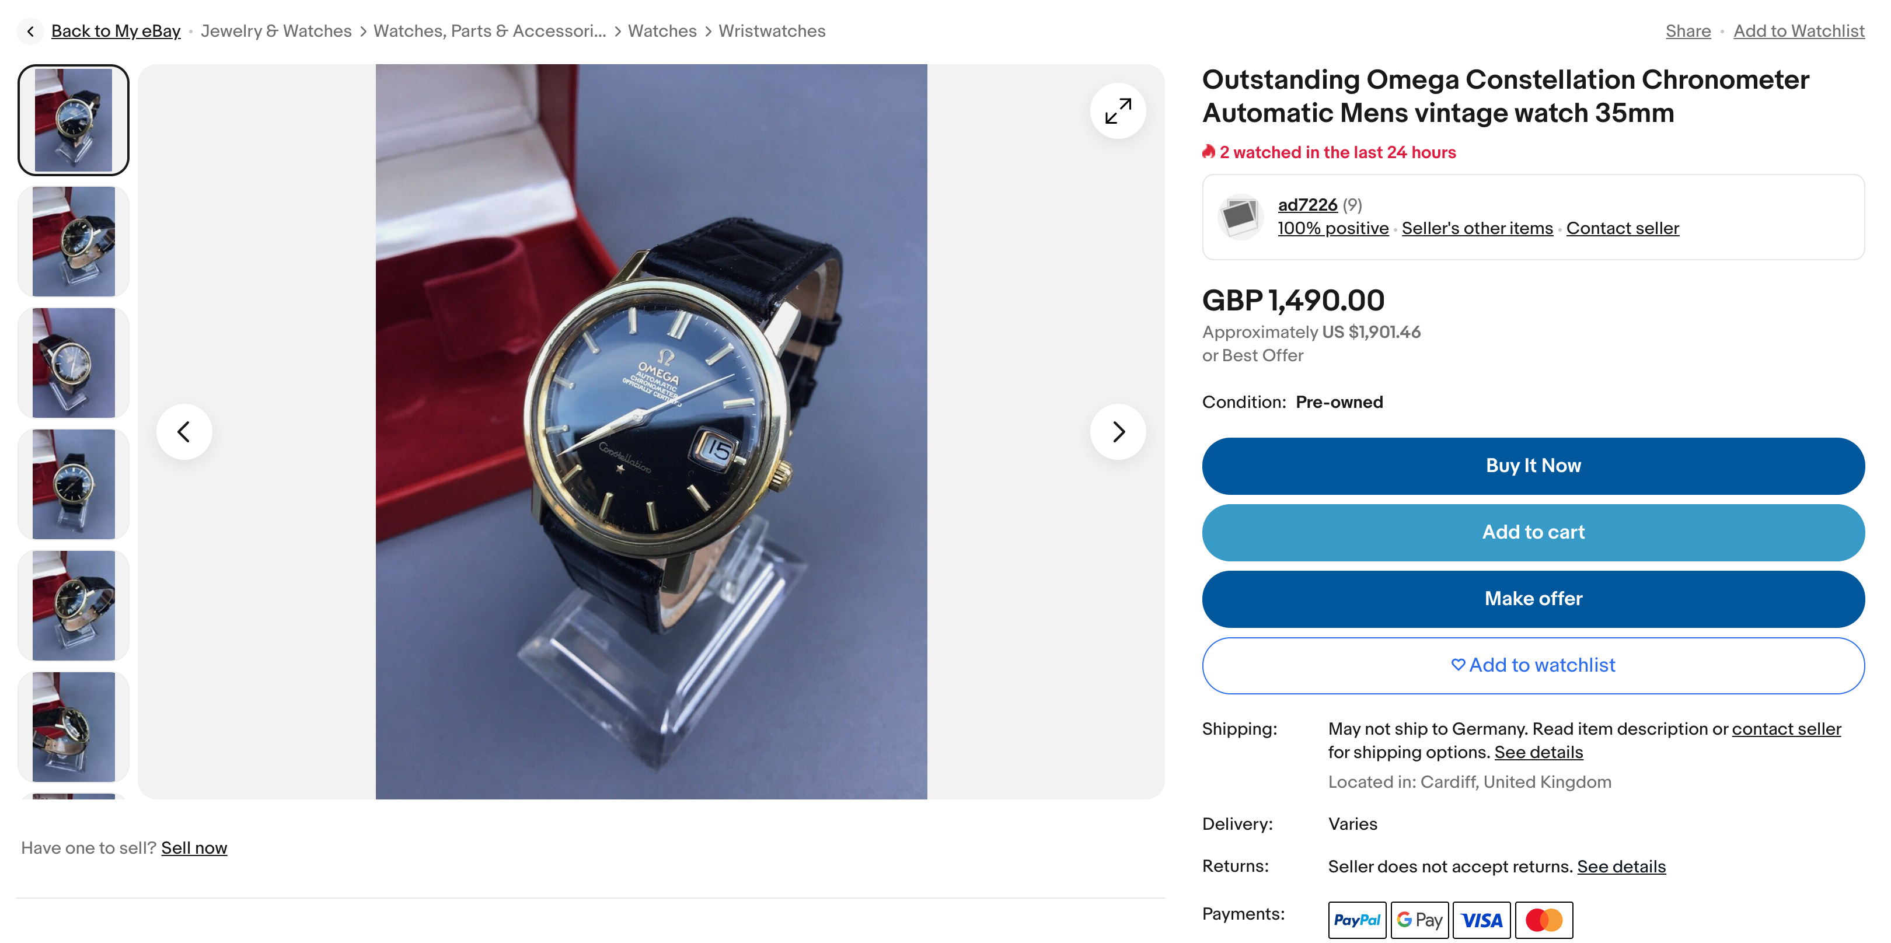
Task: Open the Jewelry & Watches breadcrumb
Action: (276, 32)
